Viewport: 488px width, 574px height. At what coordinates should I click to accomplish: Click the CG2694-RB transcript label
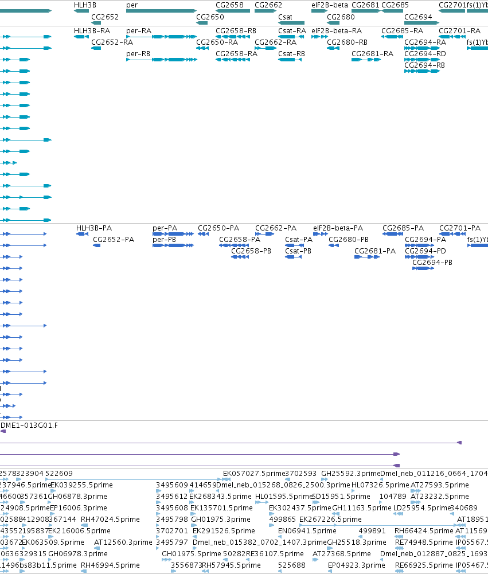(425, 65)
